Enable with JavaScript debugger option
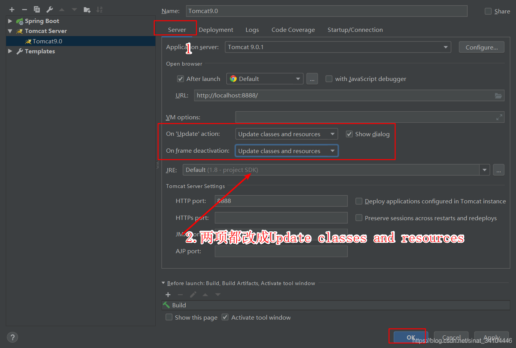This screenshot has width=516, height=348. tap(329, 78)
